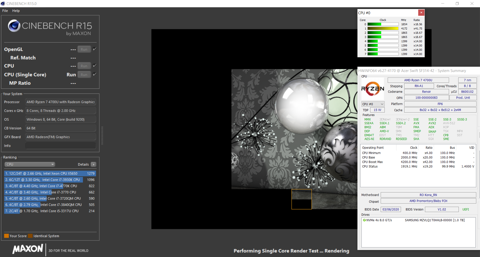The width and height of the screenshot is (480, 257).
Task: Click the Cinebench title bar app icon
Action: (x=3, y=3)
